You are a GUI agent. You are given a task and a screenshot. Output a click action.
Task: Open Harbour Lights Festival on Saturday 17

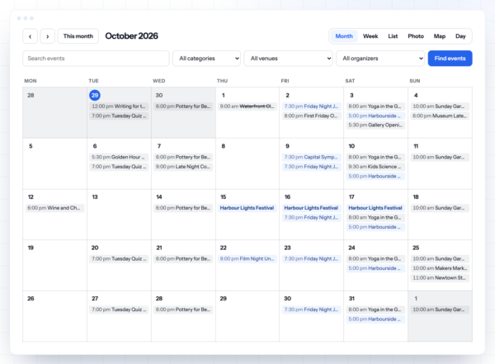click(375, 208)
